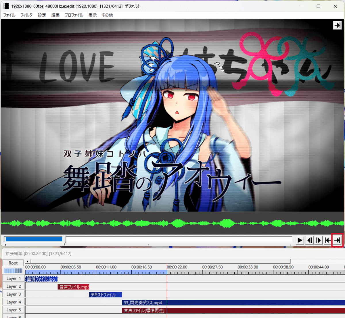Screen dimensions: 345x318
Task: Click the application icon in title bar
Action: 6,6
